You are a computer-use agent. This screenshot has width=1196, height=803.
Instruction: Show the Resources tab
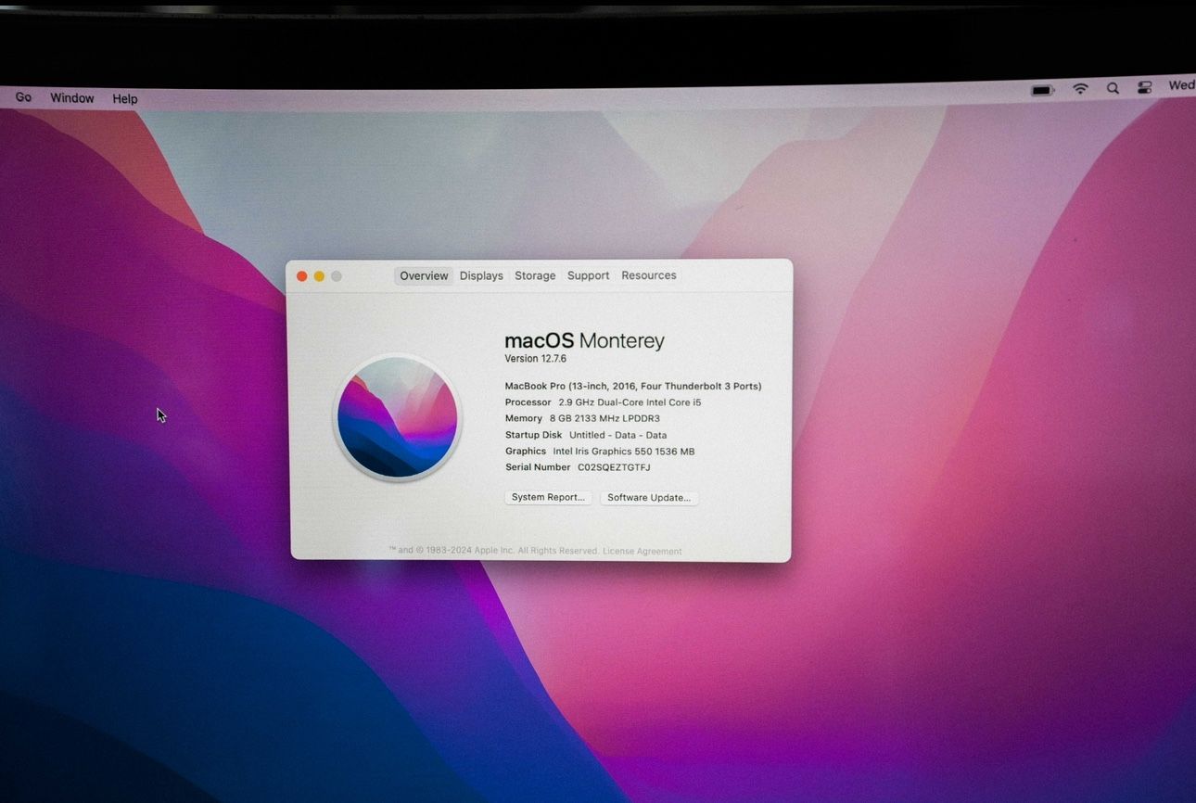[x=648, y=275]
